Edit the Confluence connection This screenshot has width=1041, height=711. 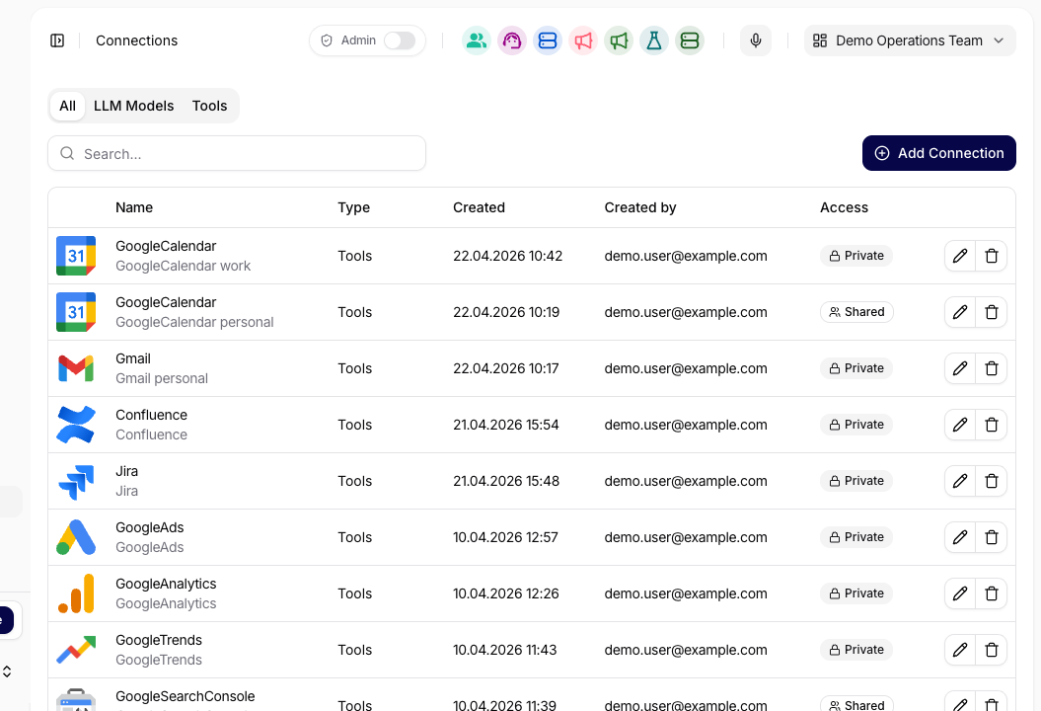pos(960,425)
